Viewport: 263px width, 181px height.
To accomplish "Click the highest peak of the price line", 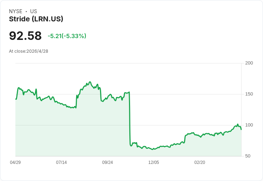I will [90, 82].
